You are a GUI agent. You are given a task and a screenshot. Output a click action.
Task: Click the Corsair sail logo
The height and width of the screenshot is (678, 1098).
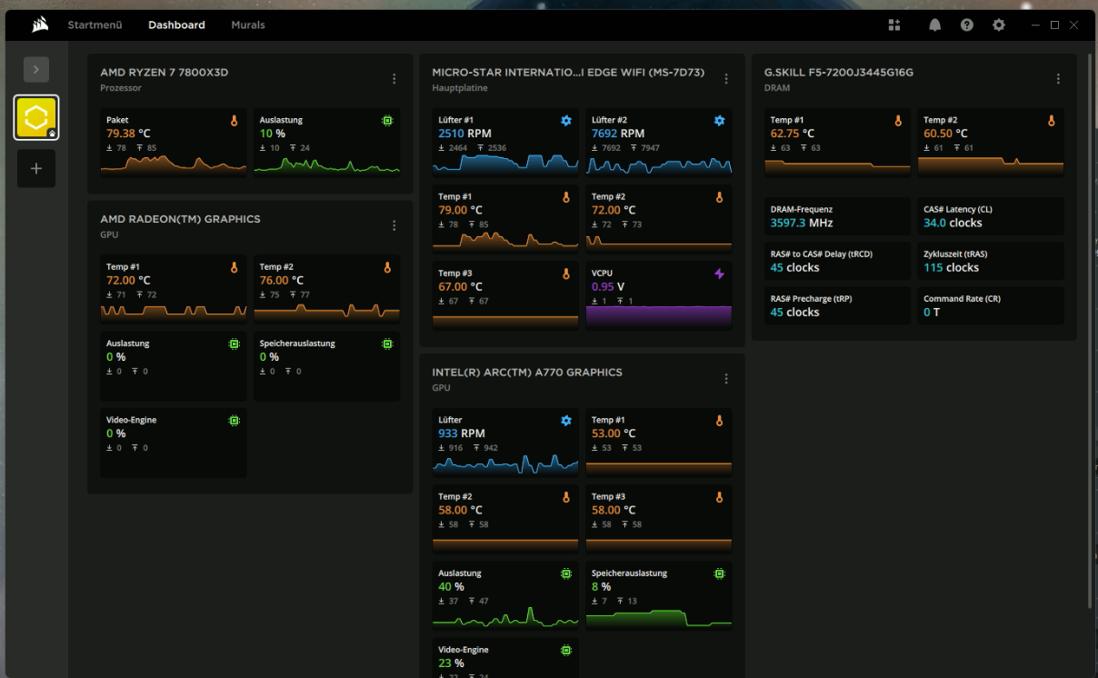coord(40,25)
